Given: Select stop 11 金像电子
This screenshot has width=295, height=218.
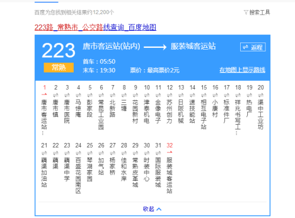Looking at the screenshot, I should click(158, 111).
